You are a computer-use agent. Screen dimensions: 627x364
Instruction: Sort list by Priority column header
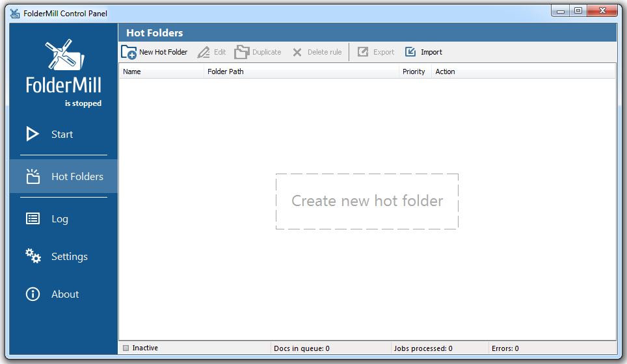(x=415, y=71)
